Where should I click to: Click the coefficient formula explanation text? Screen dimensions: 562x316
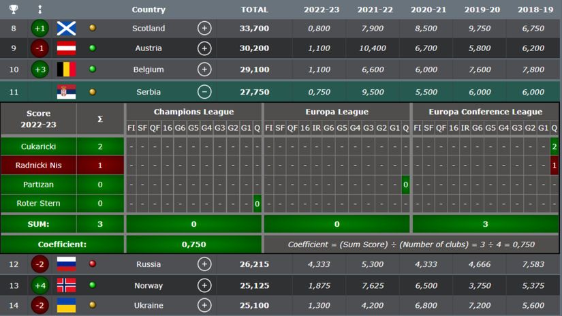coord(411,244)
